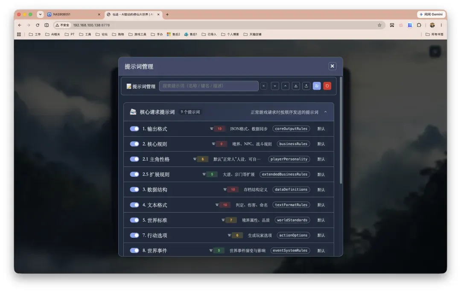Click the download arrow icon in the prompt toolbar

[296, 86]
